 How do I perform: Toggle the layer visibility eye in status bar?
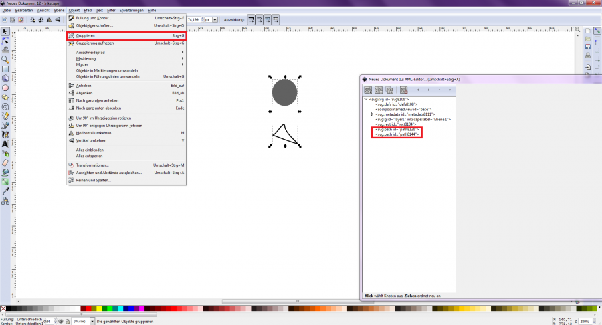[60, 322]
